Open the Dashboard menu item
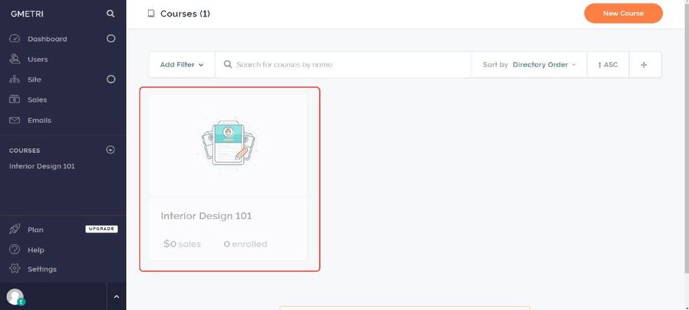The image size is (689, 310). [x=47, y=39]
